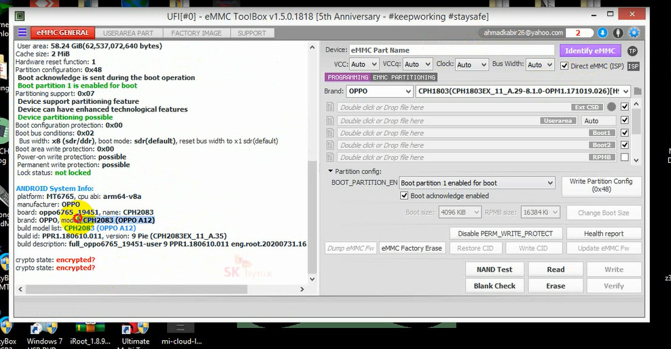Viewport: 671px width, 349px height.
Task: Click the eMMC Factory Erase button
Action: click(412, 248)
